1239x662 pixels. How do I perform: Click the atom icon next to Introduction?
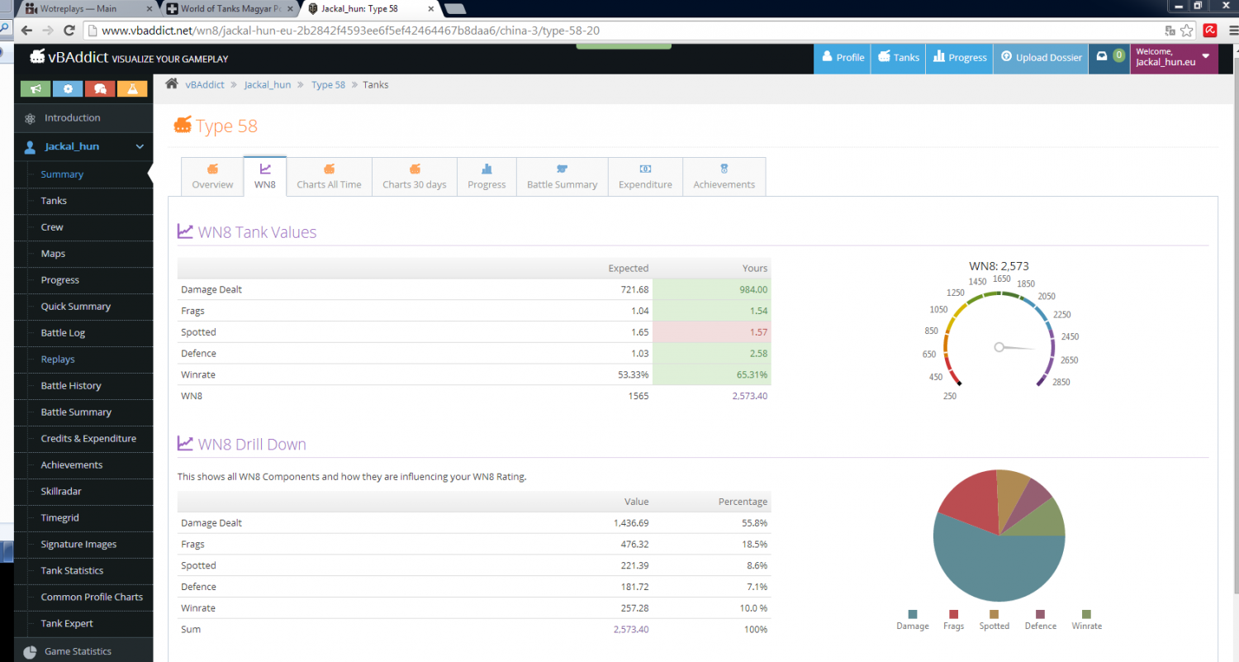click(30, 118)
